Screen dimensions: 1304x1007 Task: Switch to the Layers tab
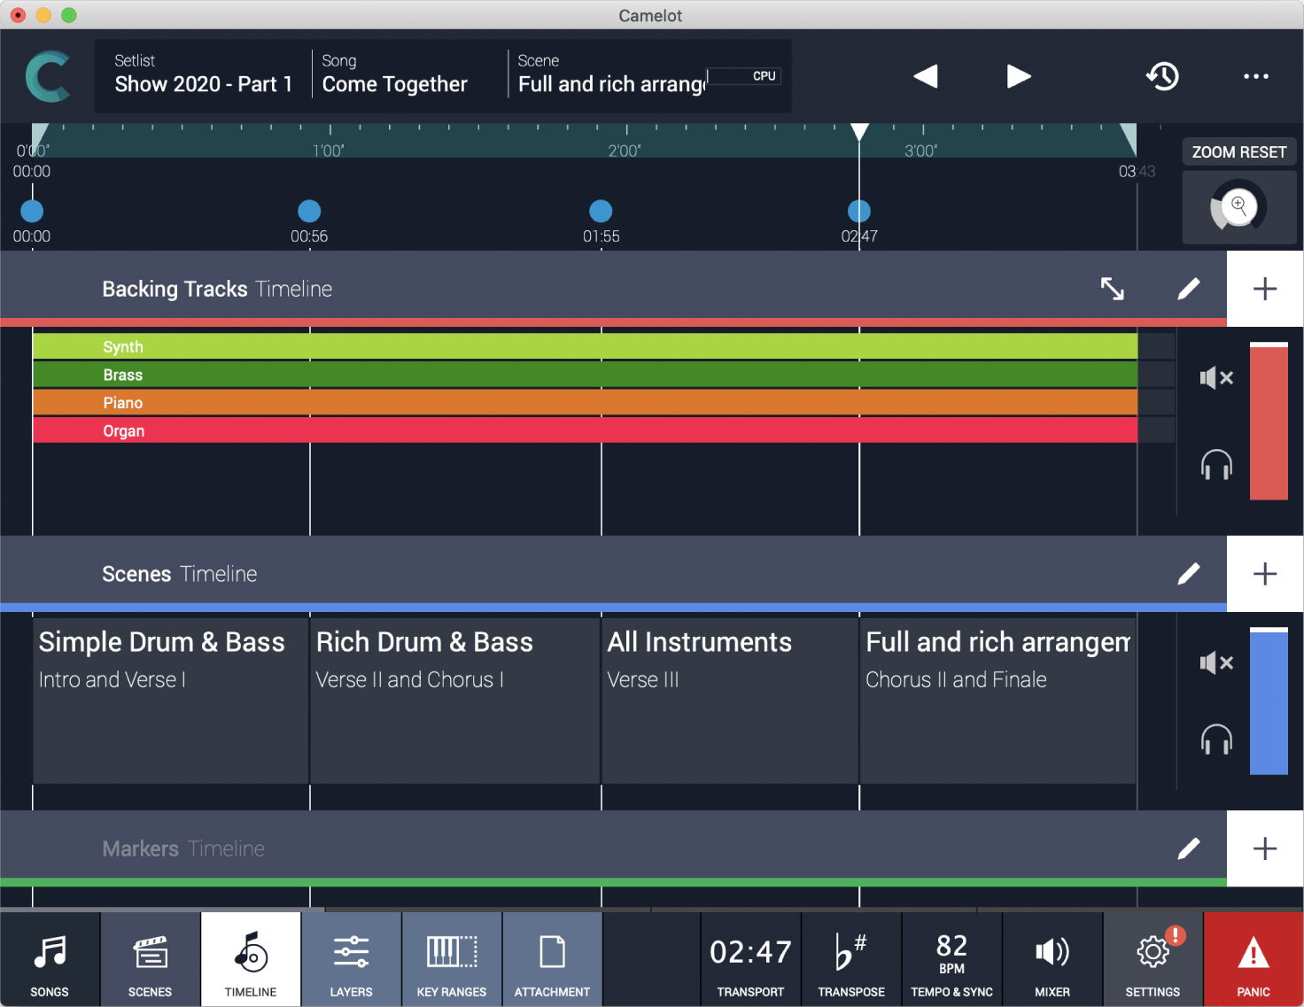click(352, 959)
